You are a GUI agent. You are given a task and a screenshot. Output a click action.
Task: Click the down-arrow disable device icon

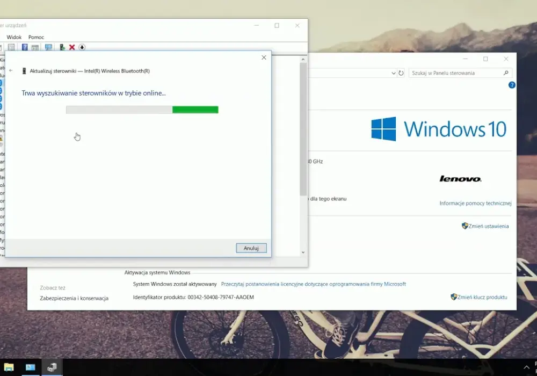(82, 47)
